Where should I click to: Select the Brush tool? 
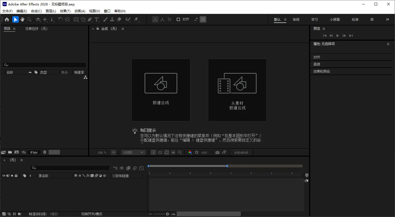click(105, 19)
